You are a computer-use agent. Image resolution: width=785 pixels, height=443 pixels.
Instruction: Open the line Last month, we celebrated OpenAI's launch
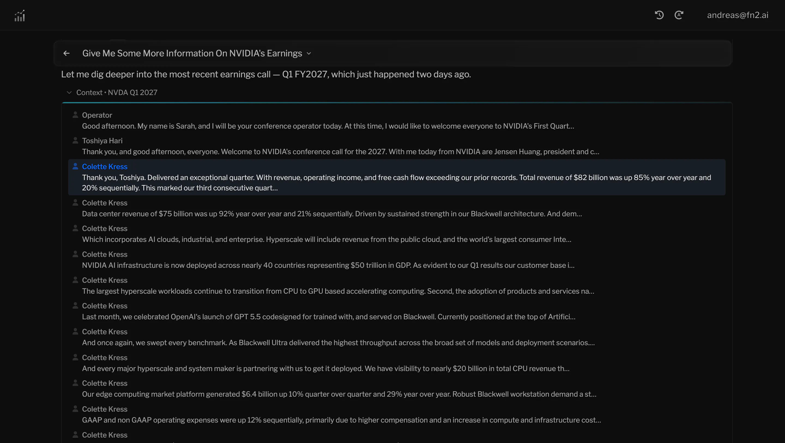pos(329,317)
